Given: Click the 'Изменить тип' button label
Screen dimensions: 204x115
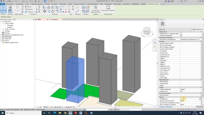Looking at the screenshot, I should pyautogui.click(x=199, y=29).
